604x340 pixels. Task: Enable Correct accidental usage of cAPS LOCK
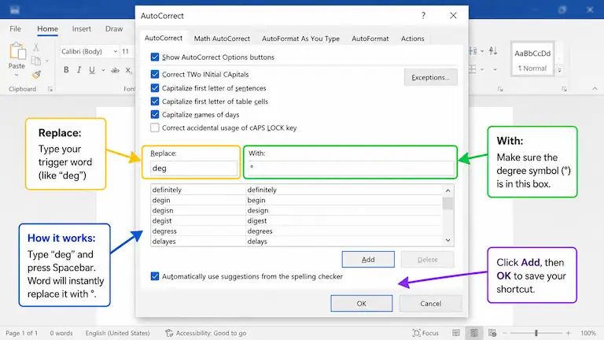(155, 128)
